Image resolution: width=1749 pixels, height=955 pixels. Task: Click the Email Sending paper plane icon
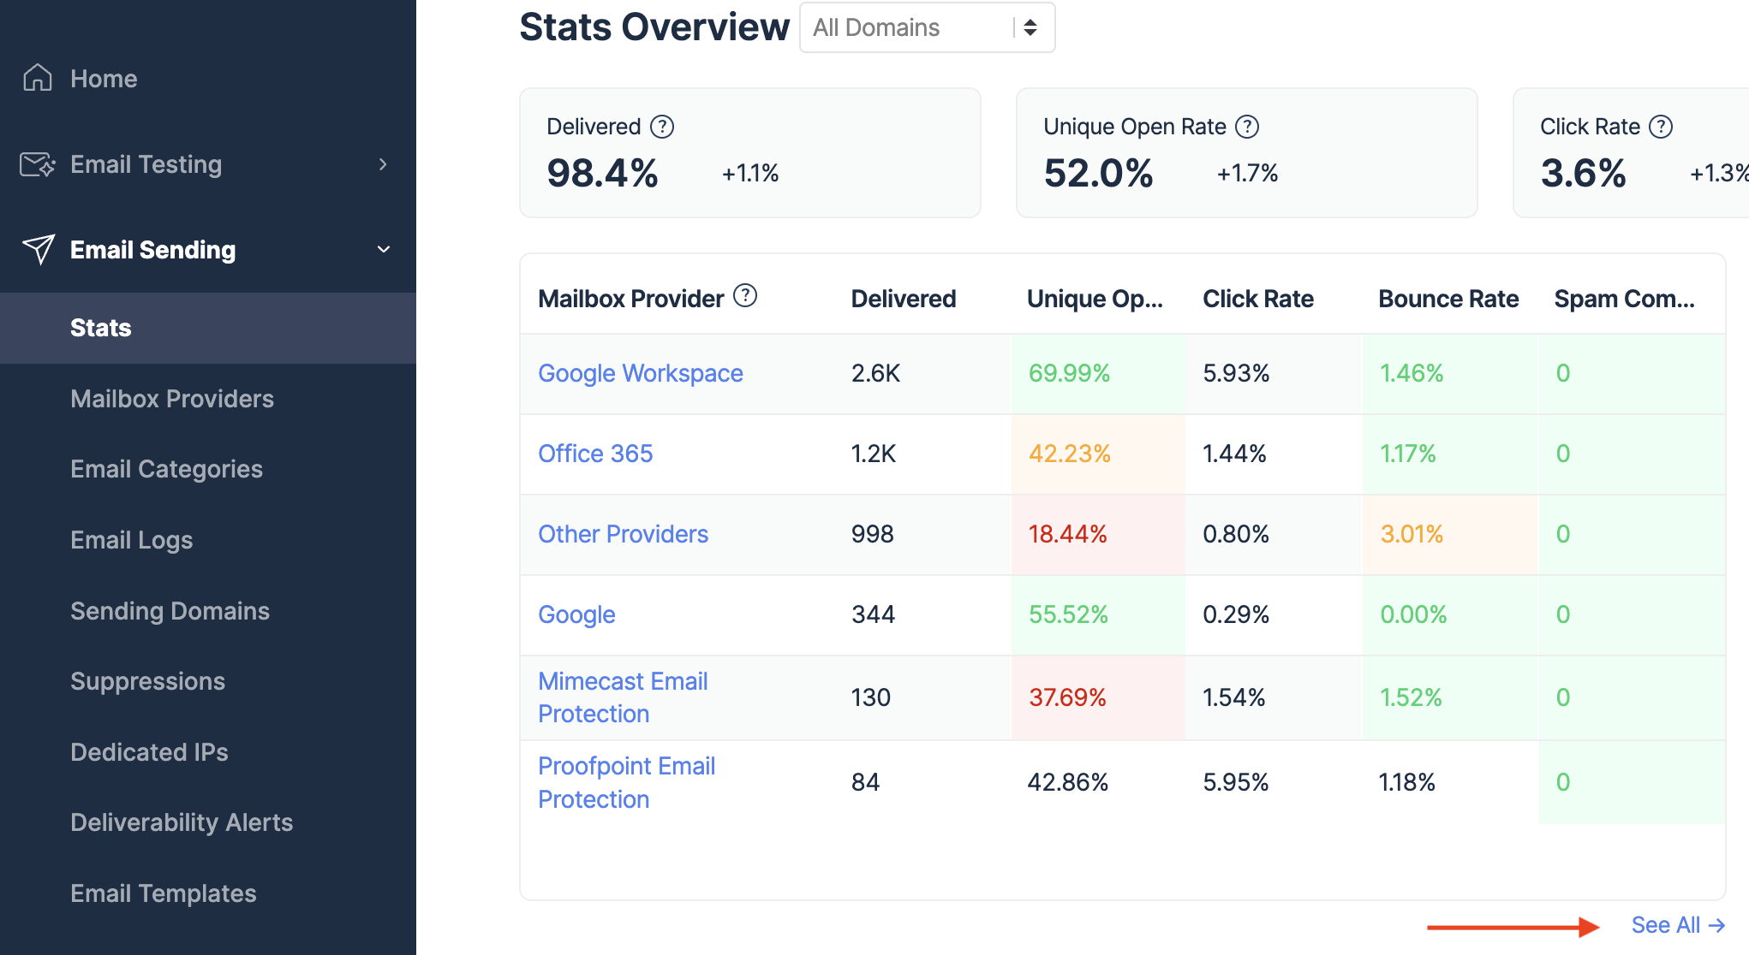pyautogui.click(x=38, y=249)
